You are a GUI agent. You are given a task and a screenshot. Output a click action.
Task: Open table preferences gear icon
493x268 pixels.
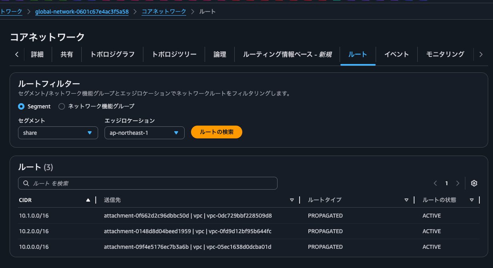(474, 183)
